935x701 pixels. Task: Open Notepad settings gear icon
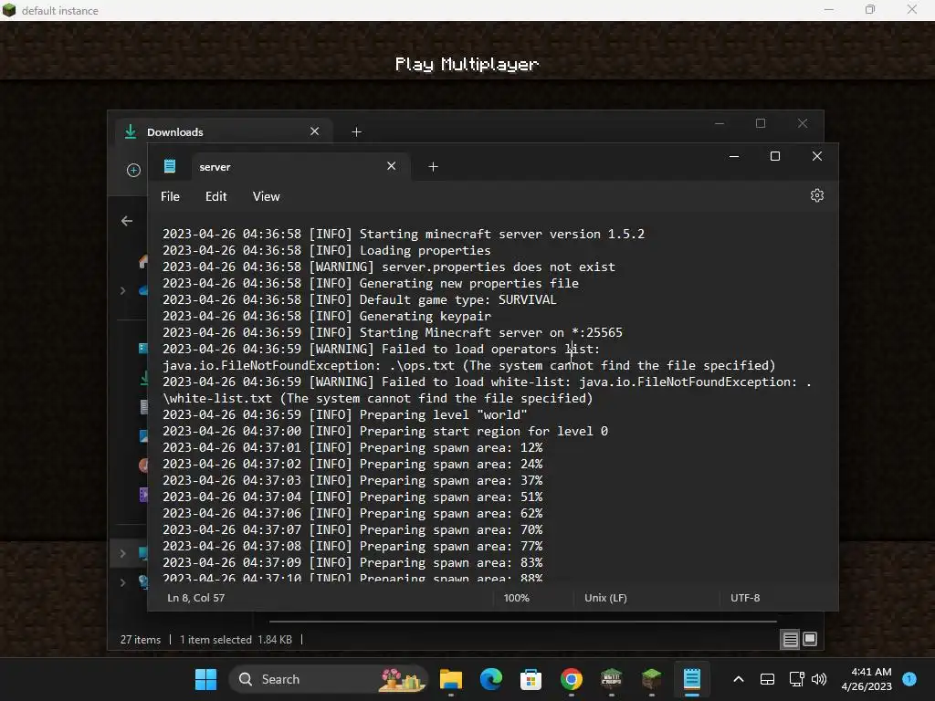coord(817,195)
